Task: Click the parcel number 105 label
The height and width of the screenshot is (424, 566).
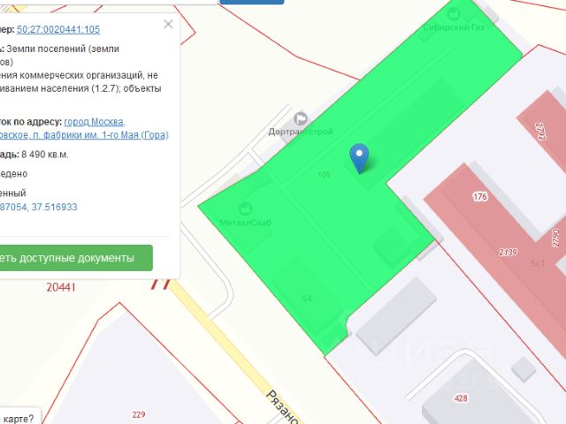Action: [x=324, y=175]
